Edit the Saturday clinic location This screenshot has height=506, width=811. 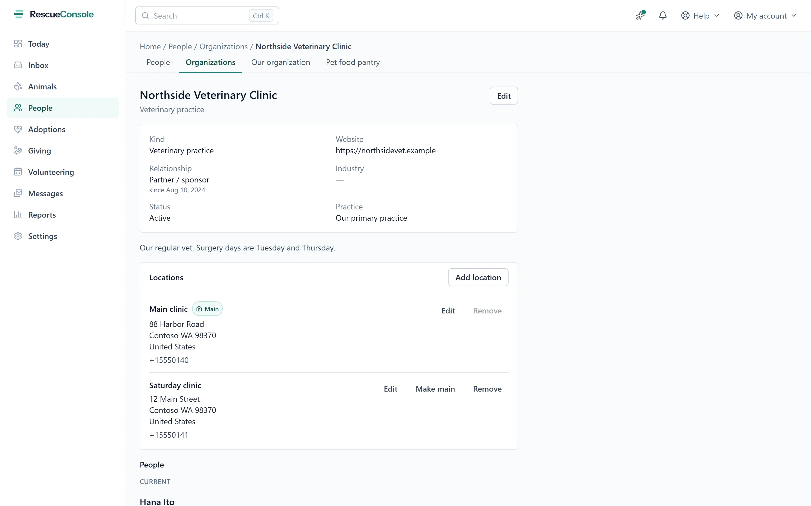coord(391,389)
